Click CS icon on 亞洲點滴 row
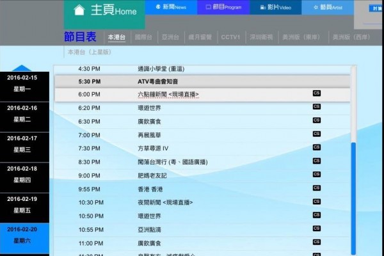The width and height of the screenshot is (384, 256). point(316,229)
